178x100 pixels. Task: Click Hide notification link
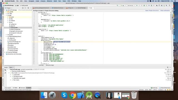[x=165, y=11]
